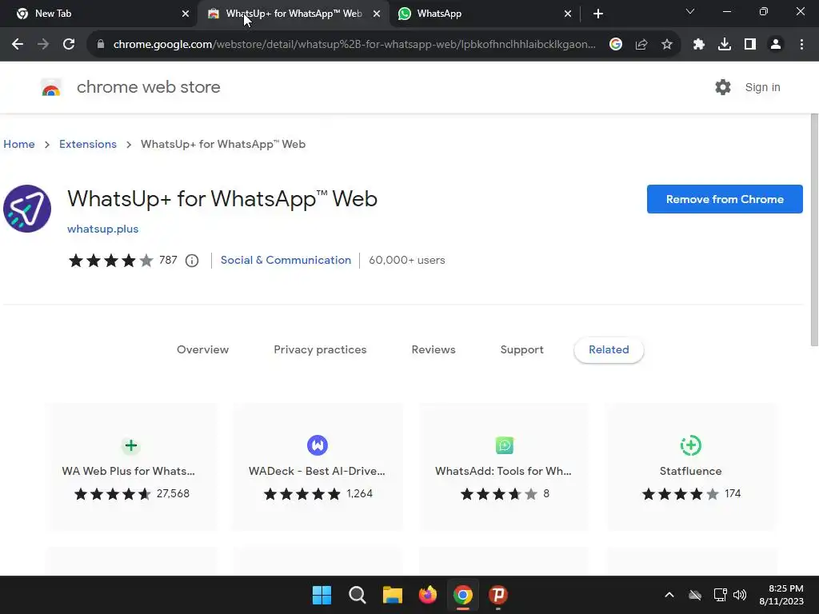Open the Chrome profile avatar menu
Image resolution: width=819 pixels, height=614 pixels.
776,45
